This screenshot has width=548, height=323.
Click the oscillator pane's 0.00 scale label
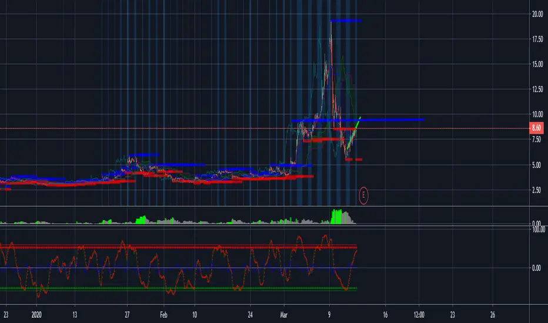point(536,268)
